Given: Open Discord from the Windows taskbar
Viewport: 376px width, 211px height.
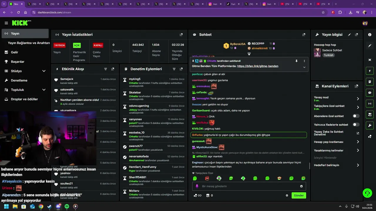Looking at the screenshot, I should 58,206.
